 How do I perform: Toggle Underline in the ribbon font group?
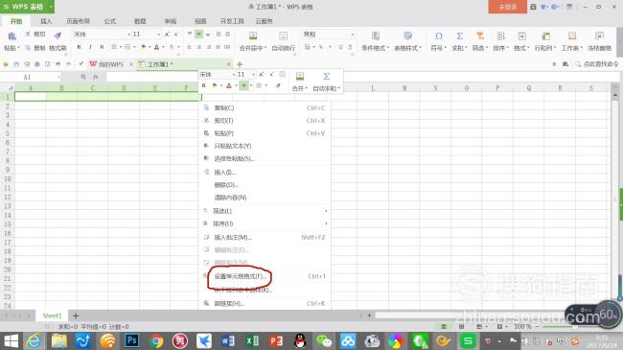pos(102,47)
